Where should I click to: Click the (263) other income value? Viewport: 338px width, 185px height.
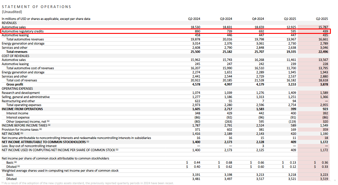[x=228, y=122]
